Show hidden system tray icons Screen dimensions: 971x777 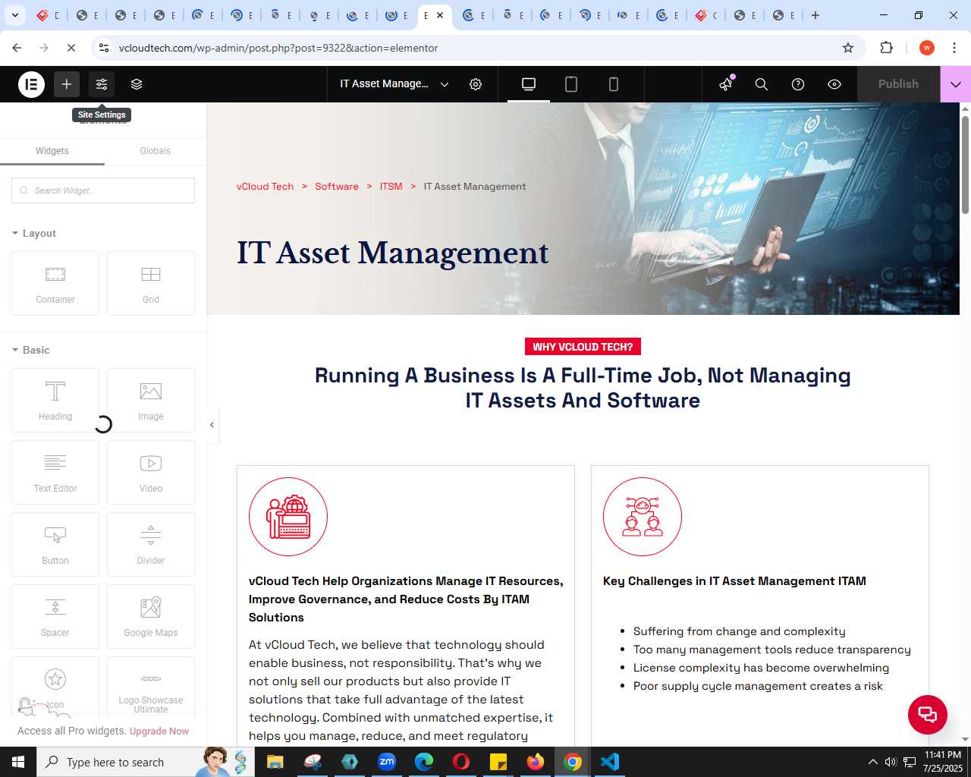872,762
